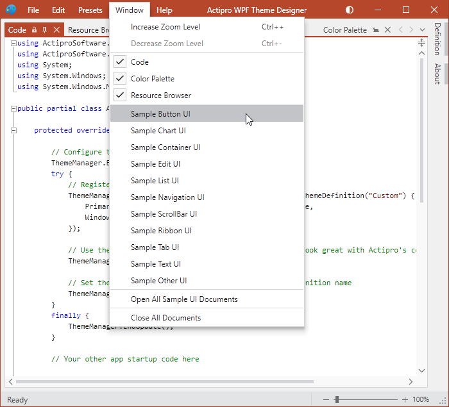Close the Color Palette tab
Image resolution: width=449 pixels, height=407 pixels.
click(387, 29)
